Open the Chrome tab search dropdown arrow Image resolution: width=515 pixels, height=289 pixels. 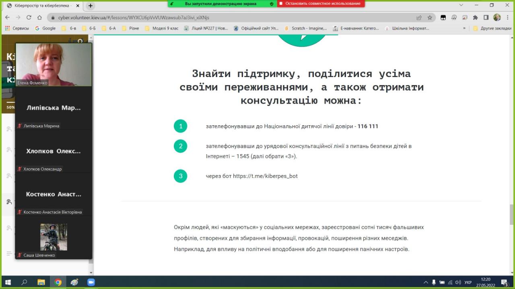(461, 5)
